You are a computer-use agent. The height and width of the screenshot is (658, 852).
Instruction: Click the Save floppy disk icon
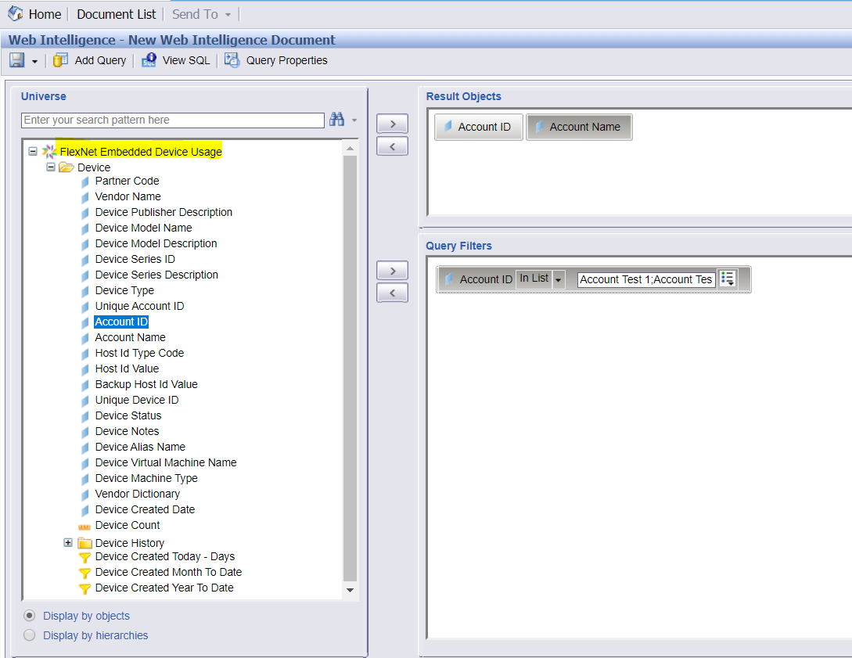[17, 59]
